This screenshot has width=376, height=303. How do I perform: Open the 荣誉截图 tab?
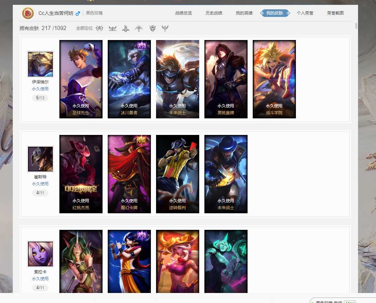click(335, 13)
